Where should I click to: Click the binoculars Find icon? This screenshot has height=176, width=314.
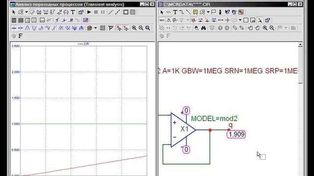(x=204, y=28)
